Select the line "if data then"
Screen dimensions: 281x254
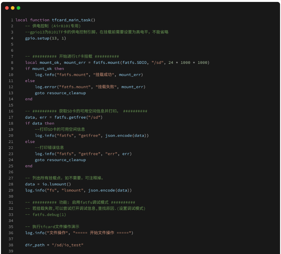tap(40, 123)
